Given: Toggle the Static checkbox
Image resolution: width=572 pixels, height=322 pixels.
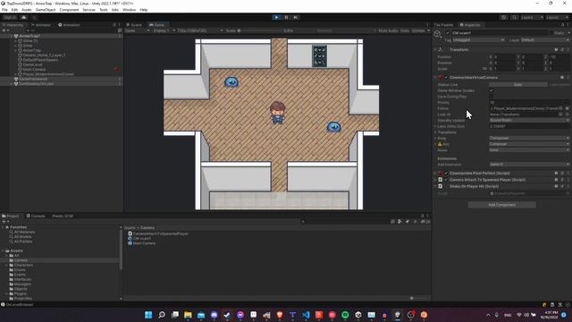Looking at the screenshot, I should pos(551,33).
